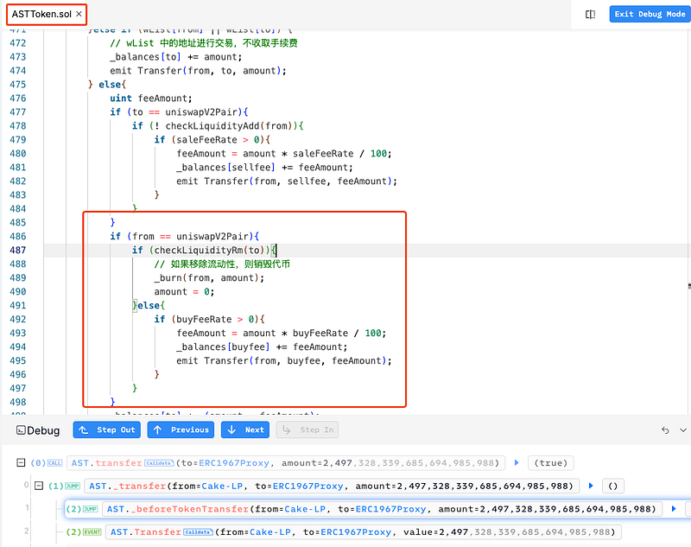The height and width of the screenshot is (547, 691).
Task: Click the EVENT tag on AST.Transfer row
Action: [90, 531]
